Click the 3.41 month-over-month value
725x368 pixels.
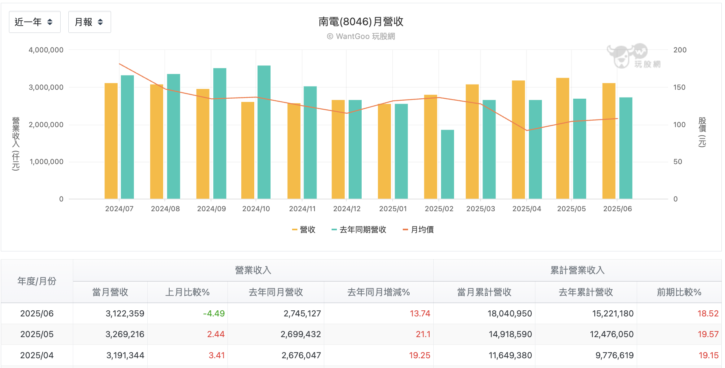[216, 355]
